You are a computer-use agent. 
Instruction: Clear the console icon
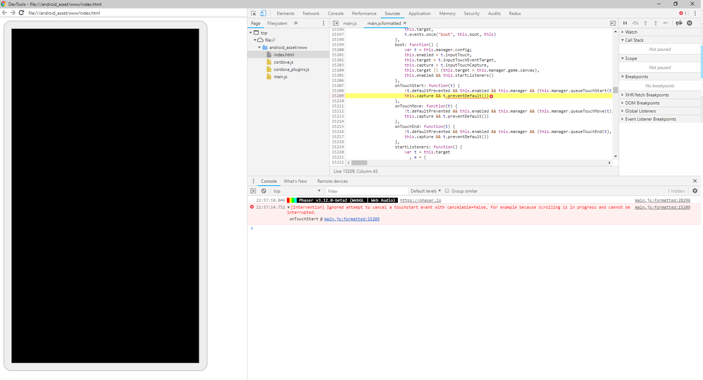point(264,191)
